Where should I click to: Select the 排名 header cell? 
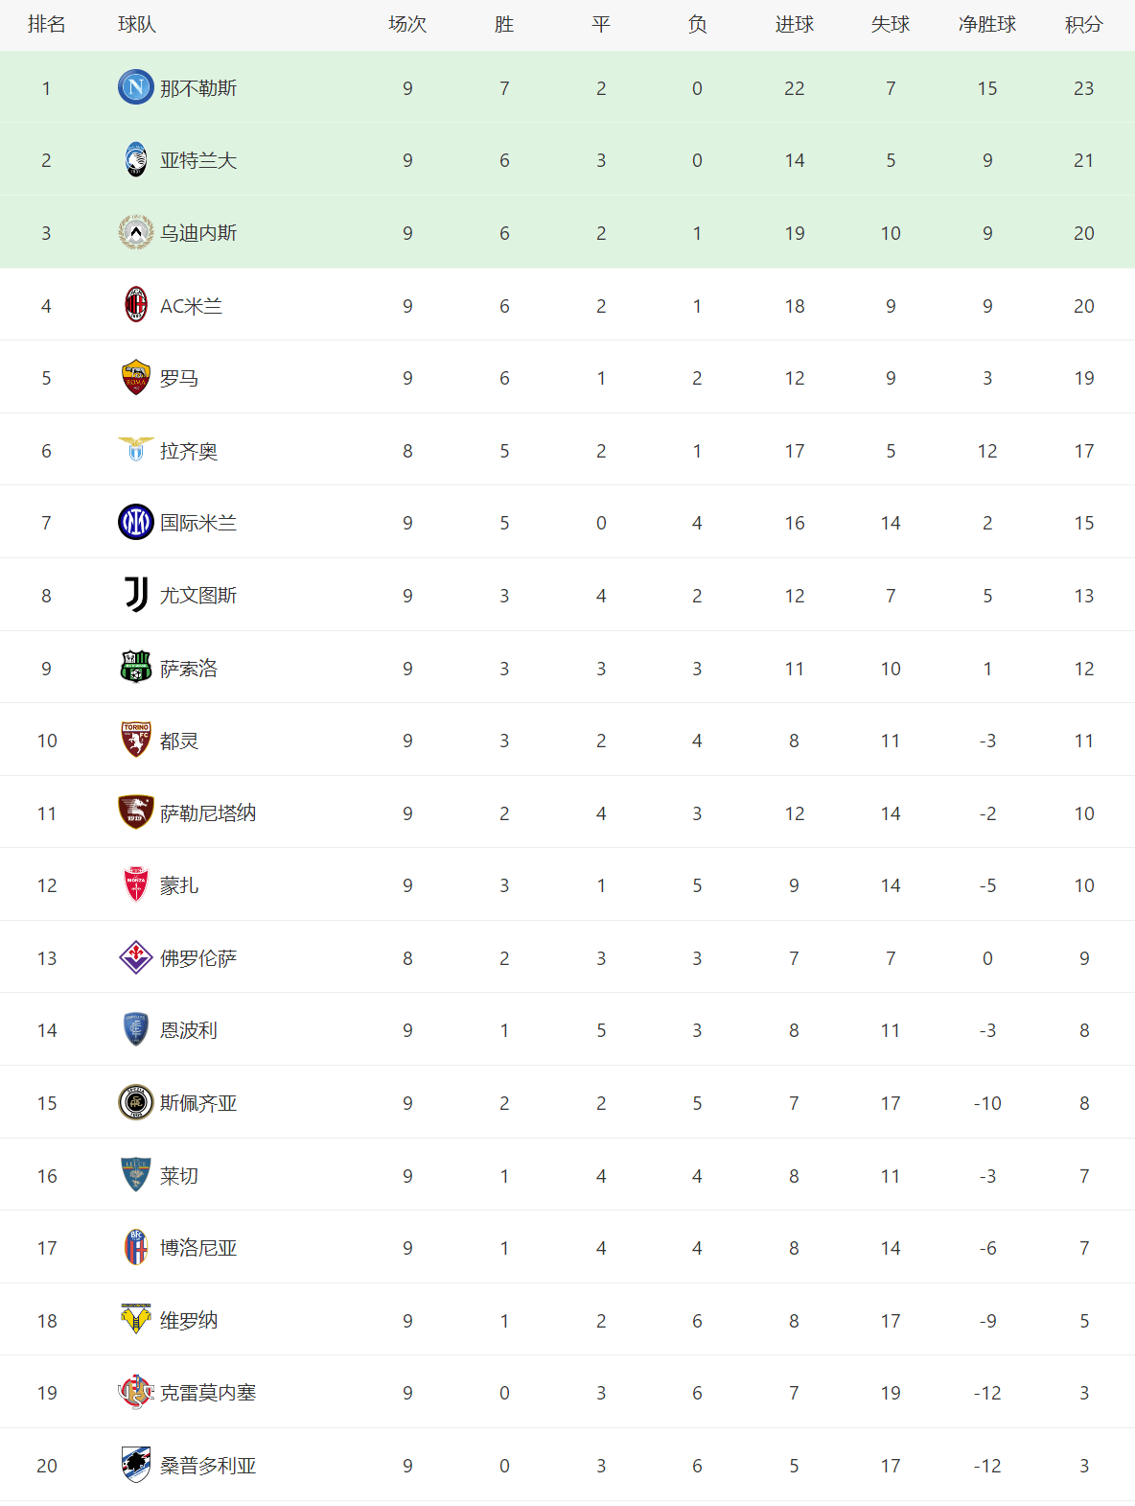pyautogui.click(x=46, y=25)
